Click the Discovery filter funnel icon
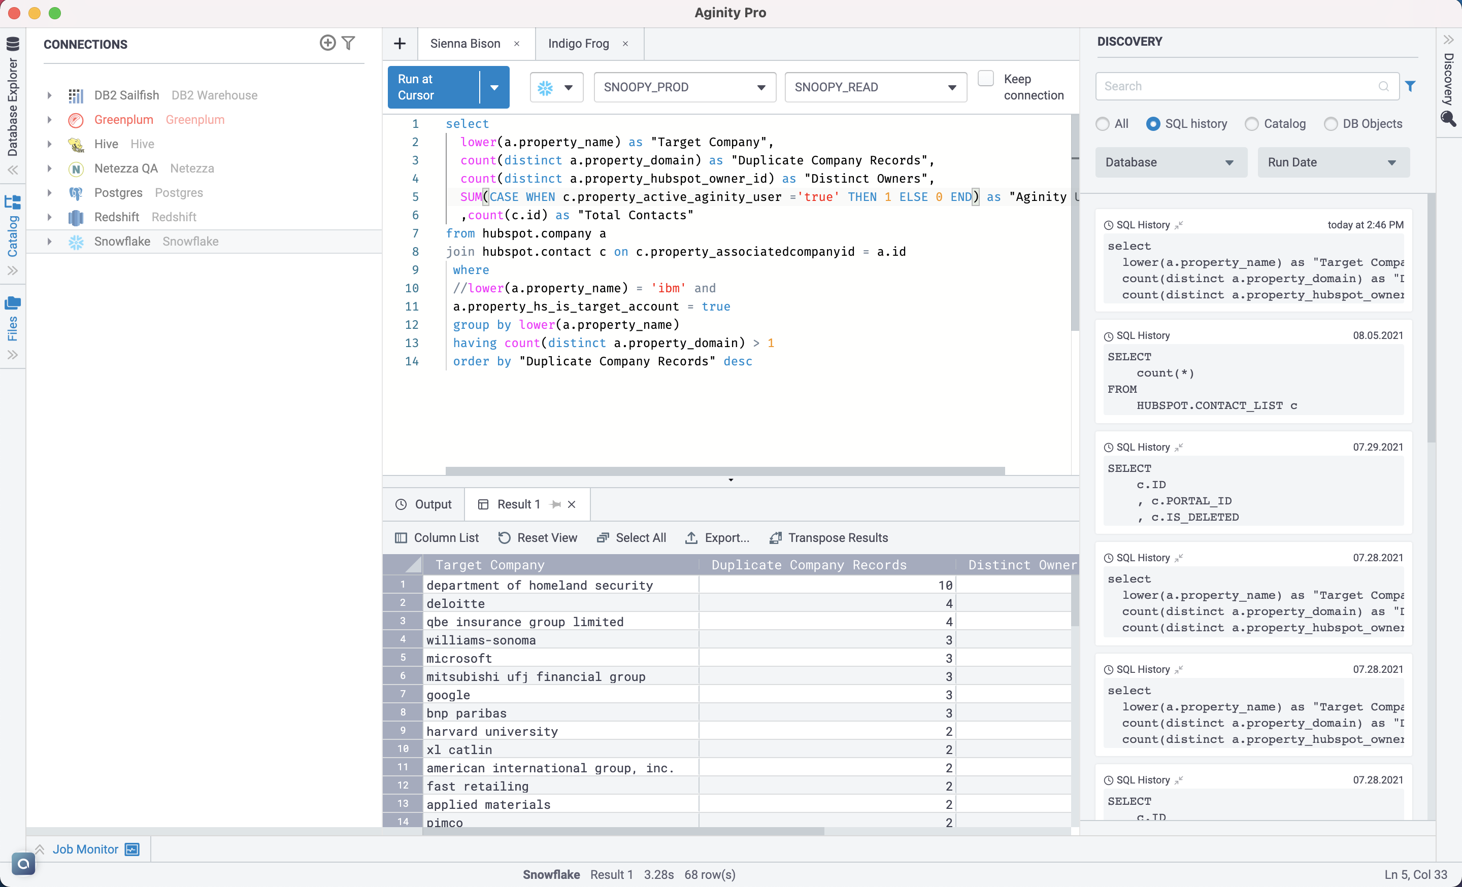Viewport: 1462px width, 887px height. coord(1410,87)
